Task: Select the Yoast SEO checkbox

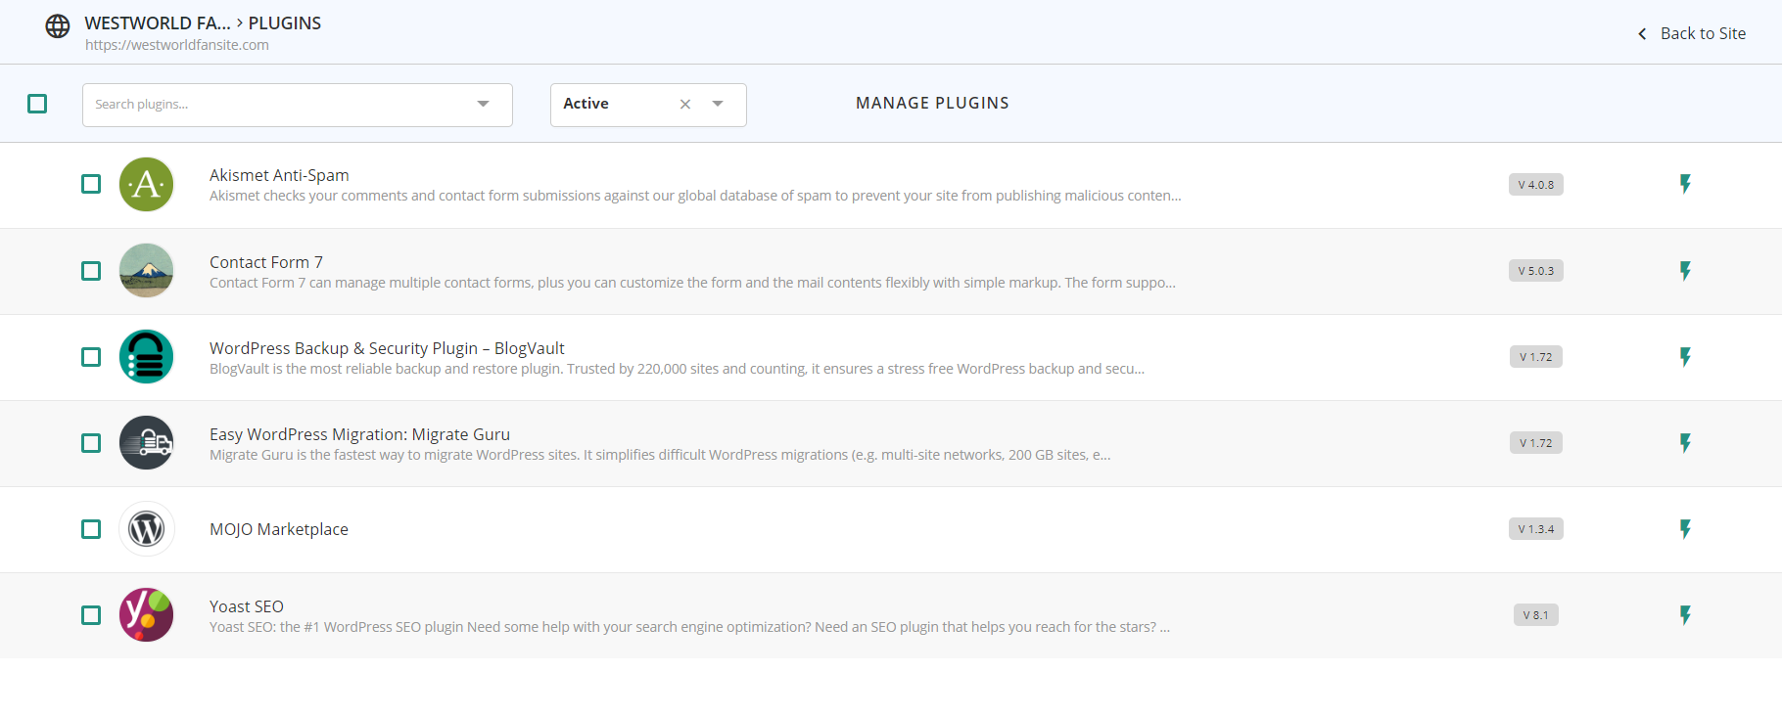Action: pos(91,614)
